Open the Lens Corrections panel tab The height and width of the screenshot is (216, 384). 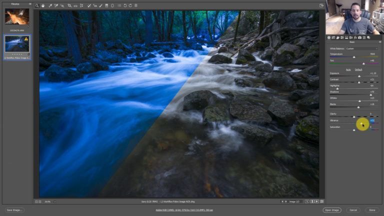351,37
